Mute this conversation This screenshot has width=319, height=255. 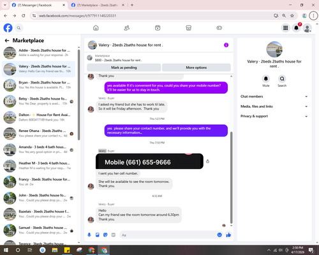click(266, 79)
